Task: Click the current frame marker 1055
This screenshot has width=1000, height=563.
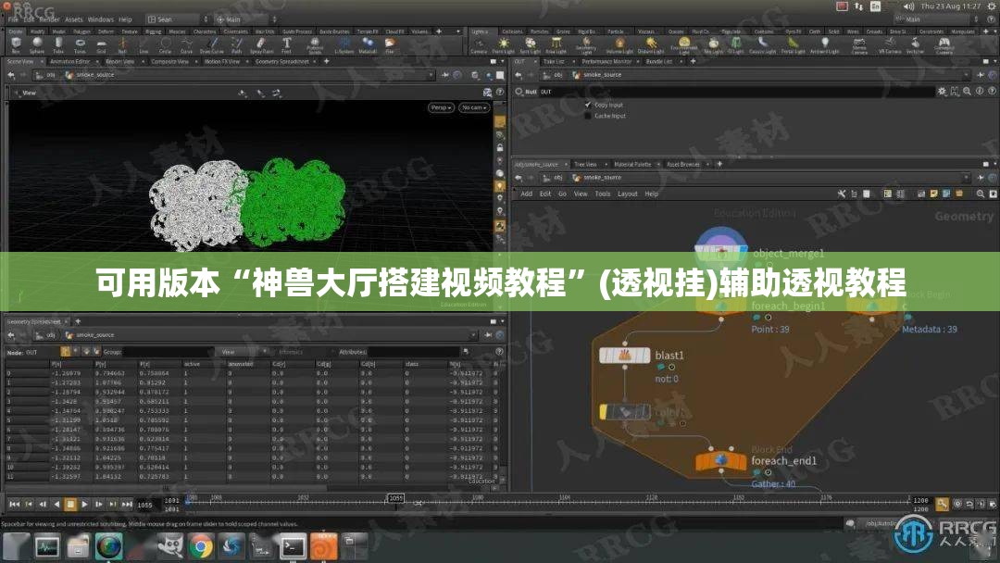Action: (396, 498)
